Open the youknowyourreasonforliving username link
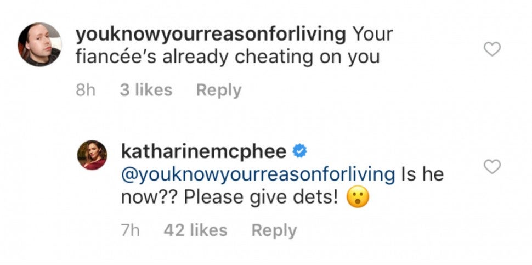This screenshot has width=532, height=265. click(x=211, y=35)
